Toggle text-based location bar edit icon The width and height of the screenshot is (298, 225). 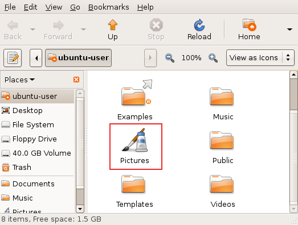coord(13,58)
